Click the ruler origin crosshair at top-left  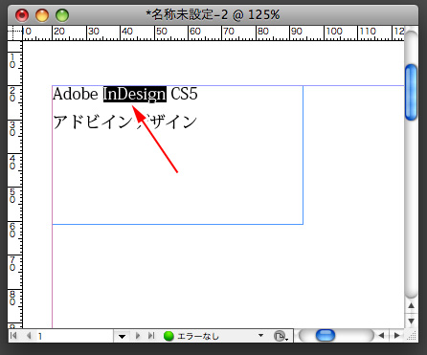[x=14, y=33]
